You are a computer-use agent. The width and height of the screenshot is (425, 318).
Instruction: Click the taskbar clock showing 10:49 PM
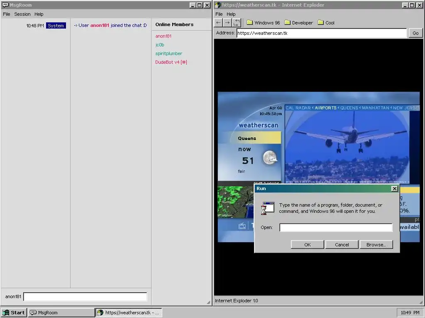410,313
